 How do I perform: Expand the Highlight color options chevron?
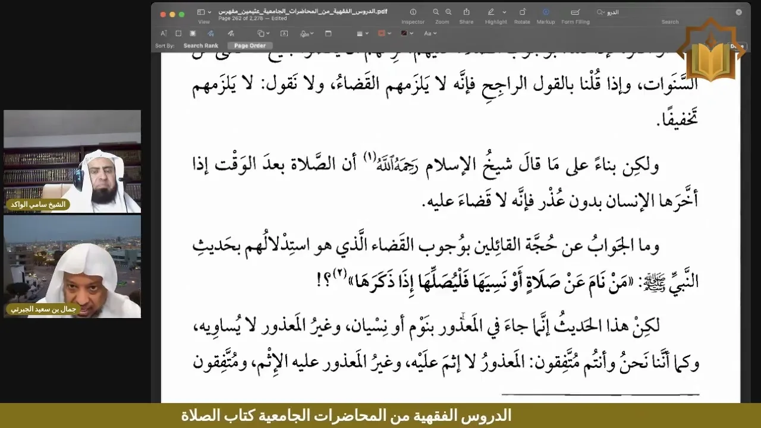[x=505, y=12]
